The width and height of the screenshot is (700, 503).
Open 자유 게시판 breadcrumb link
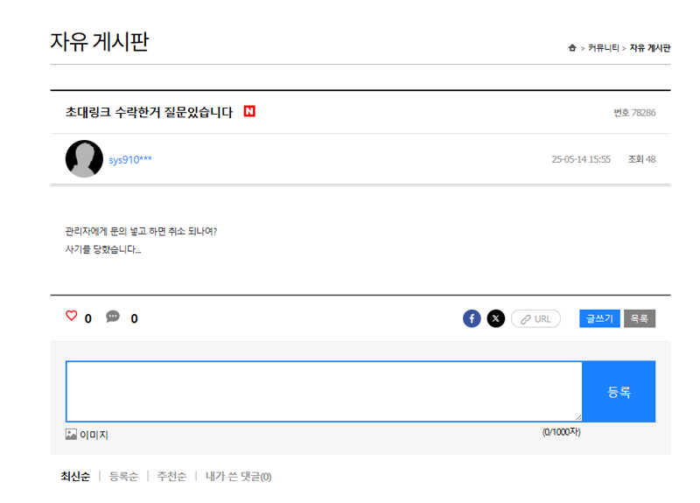pyautogui.click(x=649, y=48)
